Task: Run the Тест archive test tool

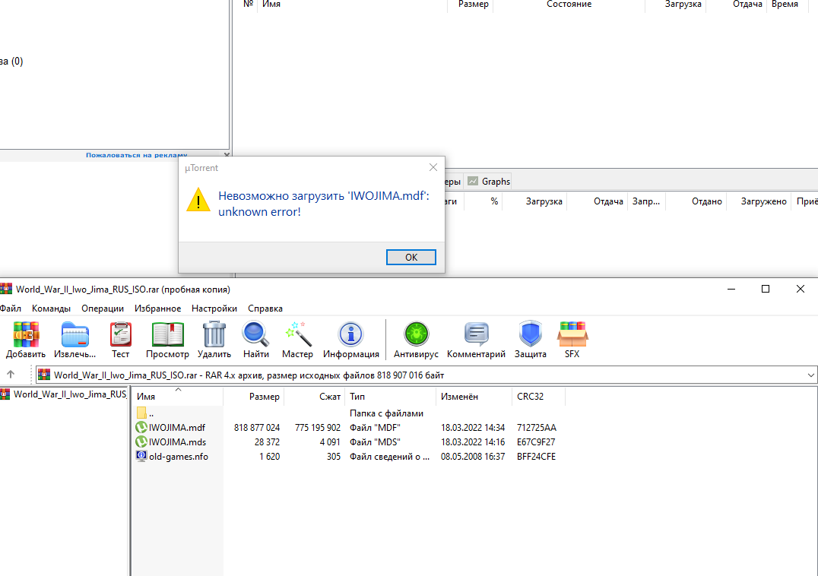Action: pos(121,340)
